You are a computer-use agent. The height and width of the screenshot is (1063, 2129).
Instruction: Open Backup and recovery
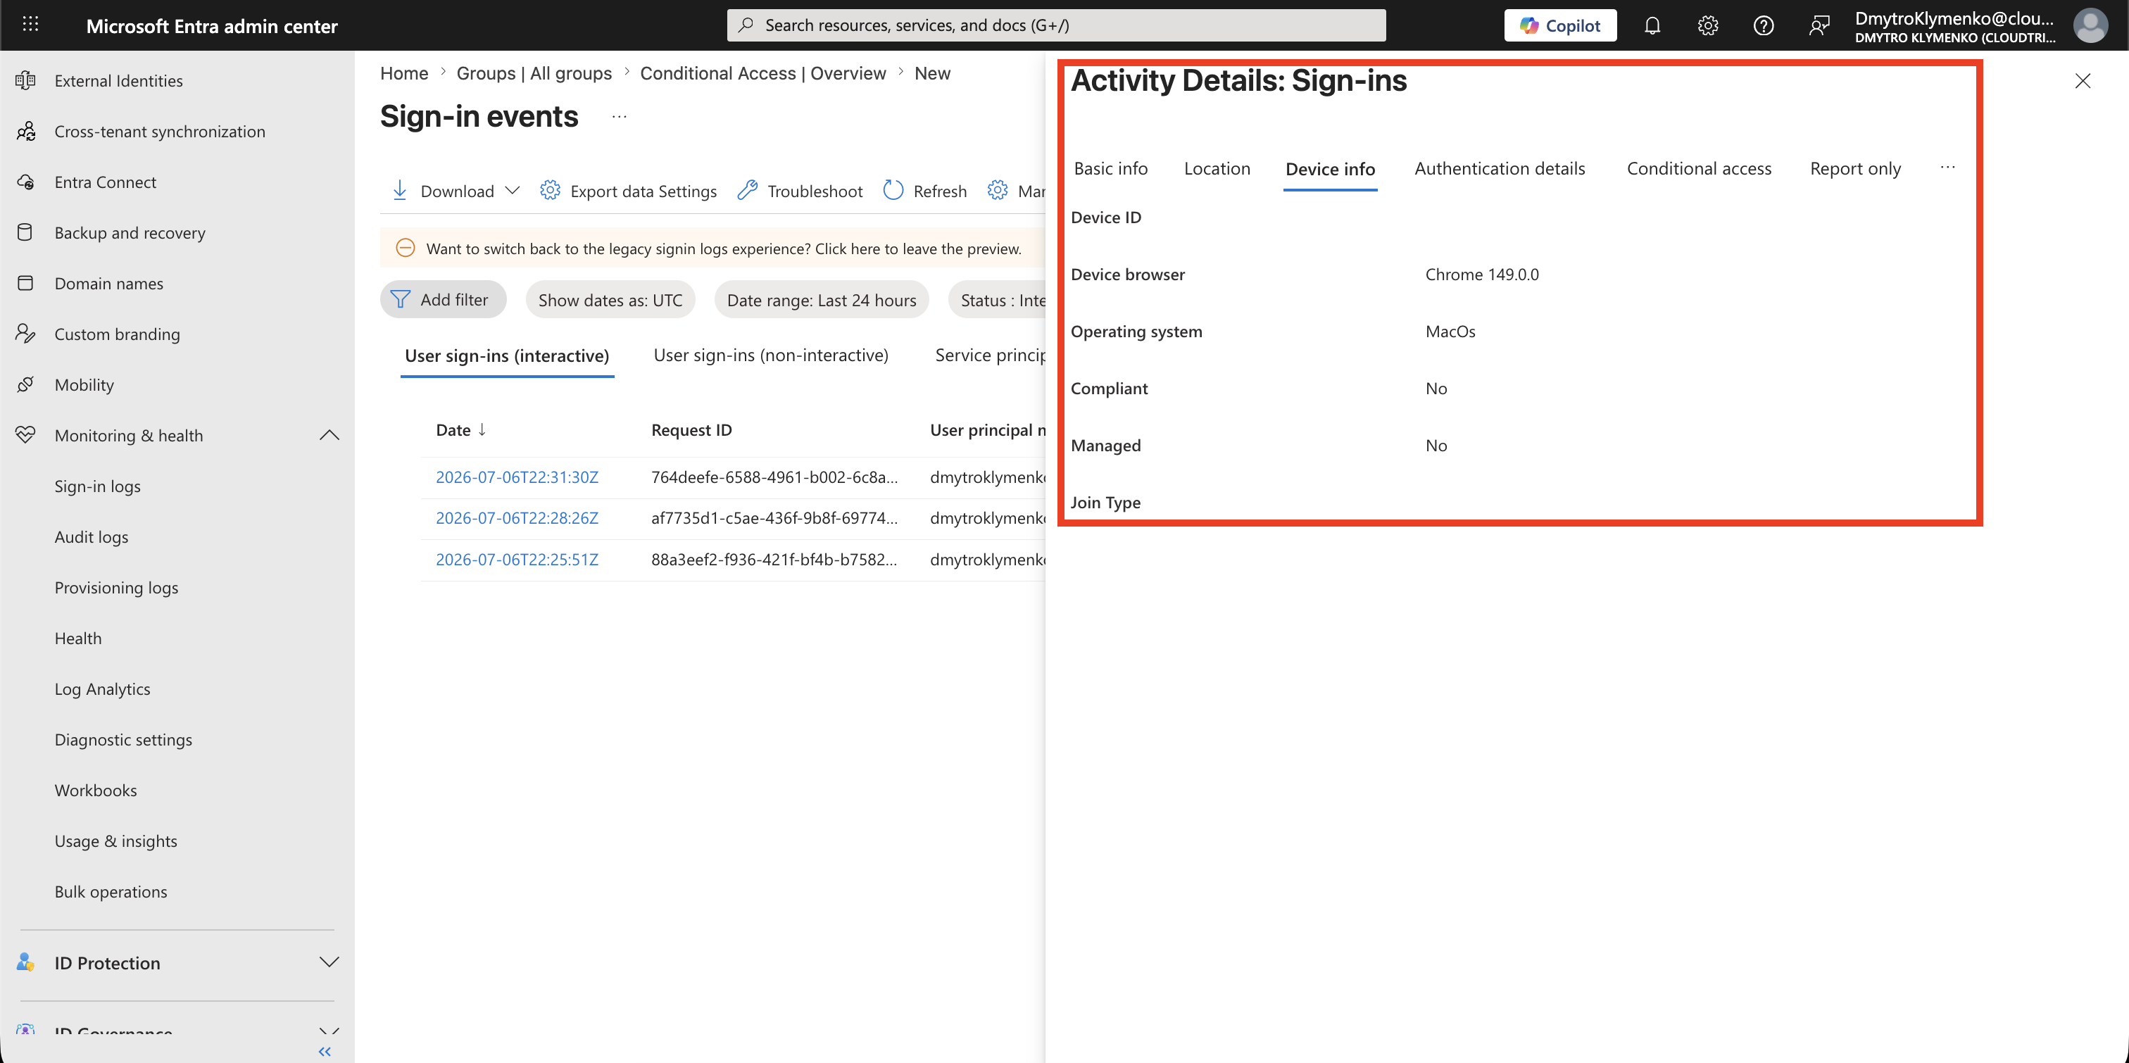(130, 232)
